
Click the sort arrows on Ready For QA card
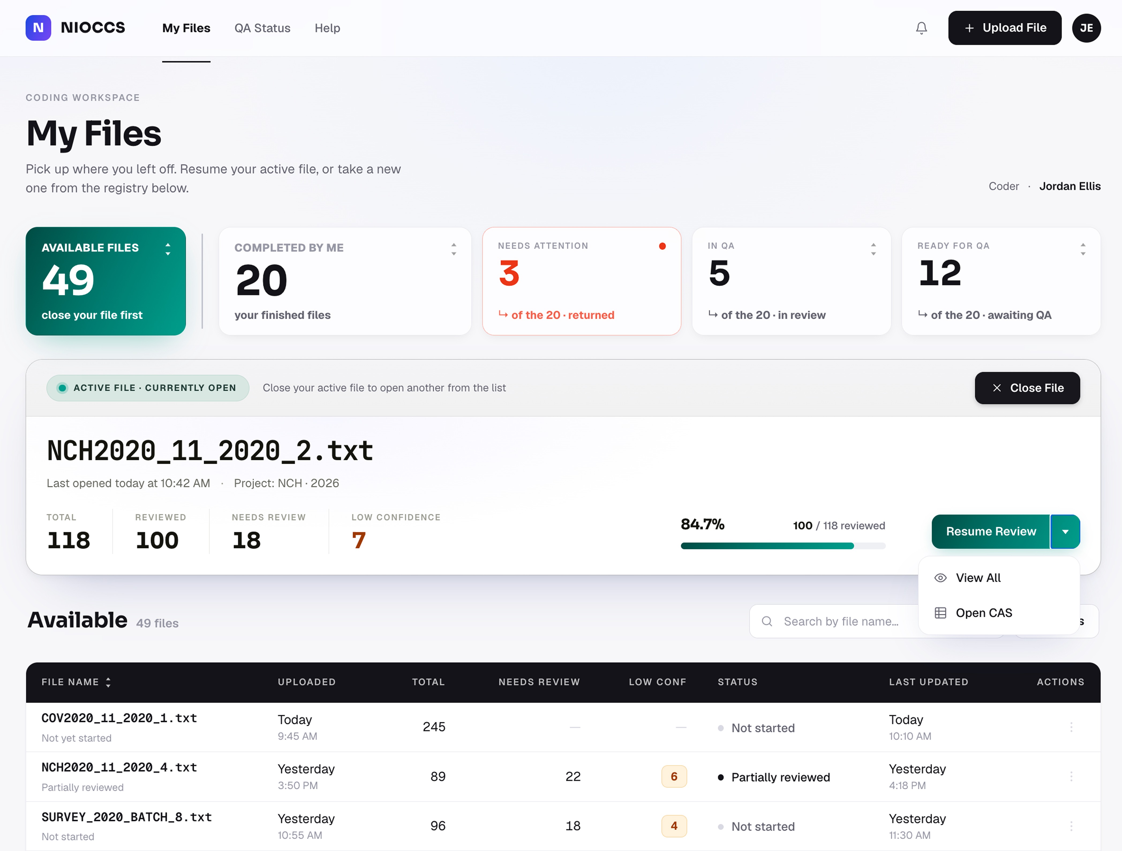(x=1082, y=249)
